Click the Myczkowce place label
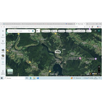The height and width of the screenshot is (102, 102). [x=43, y=39]
